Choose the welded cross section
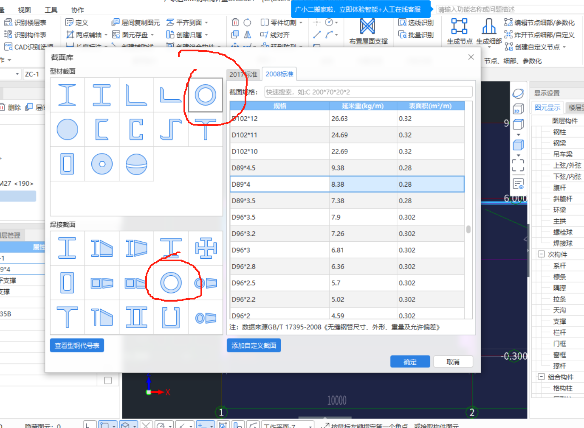The width and height of the screenshot is (584, 428). (x=206, y=248)
